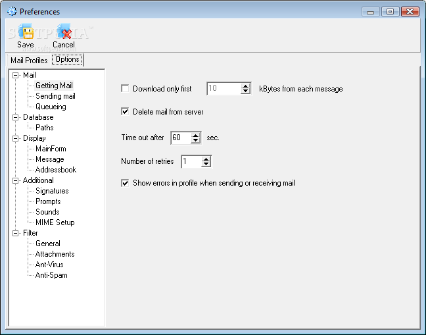
Task: Minimize the Preferences window
Action: pyautogui.click(x=371, y=12)
